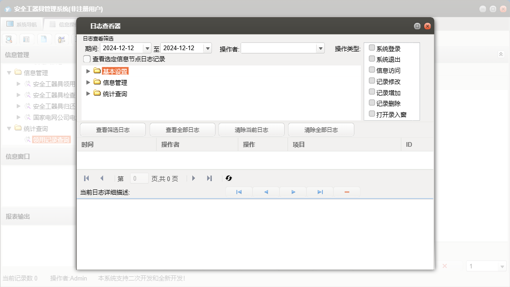This screenshot has width=510, height=287.
Task: Go to first page of log list
Action: pyautogui.click(x=86, y=178)
